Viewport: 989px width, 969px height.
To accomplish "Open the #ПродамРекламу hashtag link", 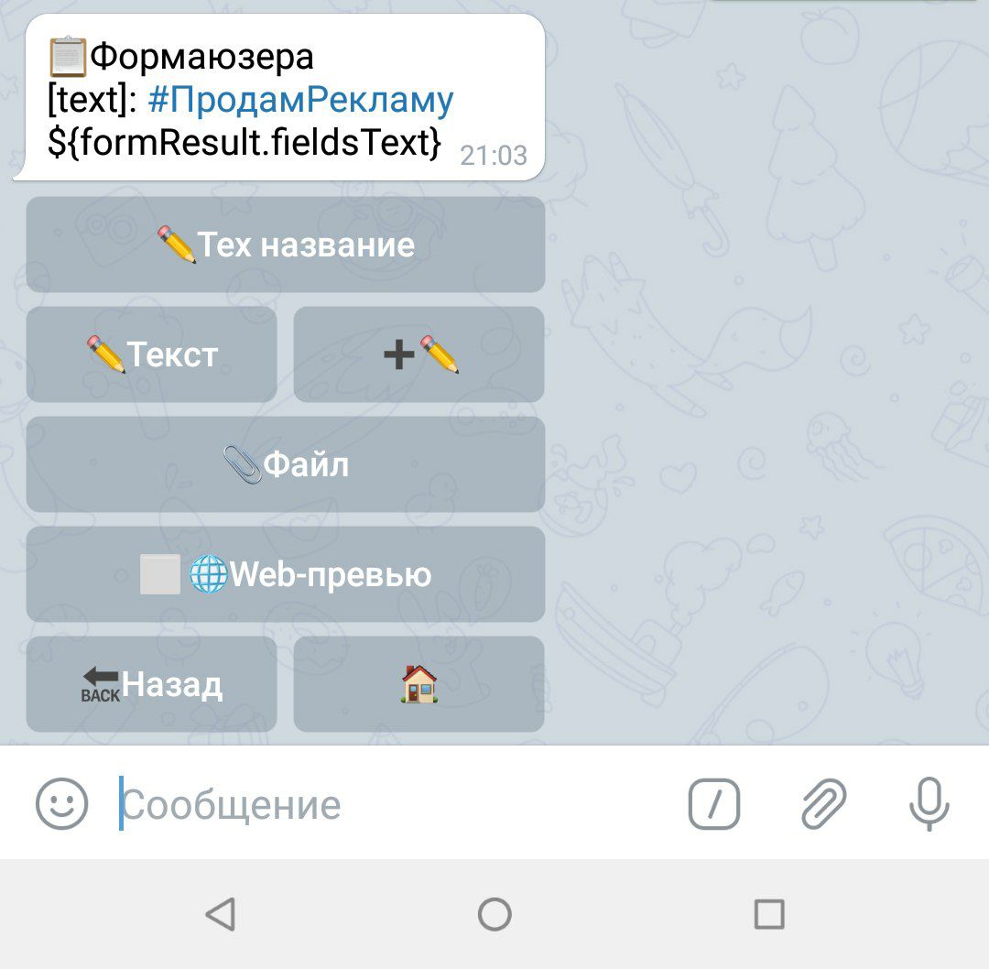I will pyautogui.click(x=301, y=100).
